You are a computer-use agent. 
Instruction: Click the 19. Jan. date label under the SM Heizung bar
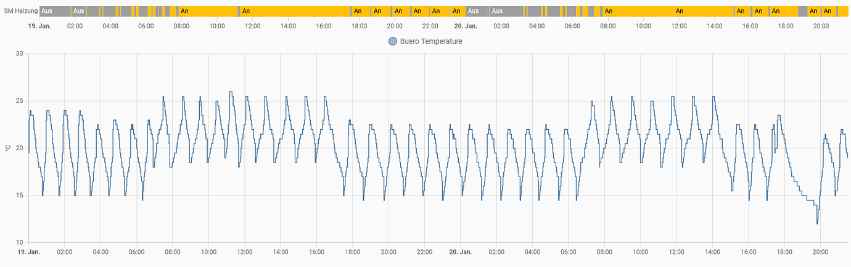[39, 26]
